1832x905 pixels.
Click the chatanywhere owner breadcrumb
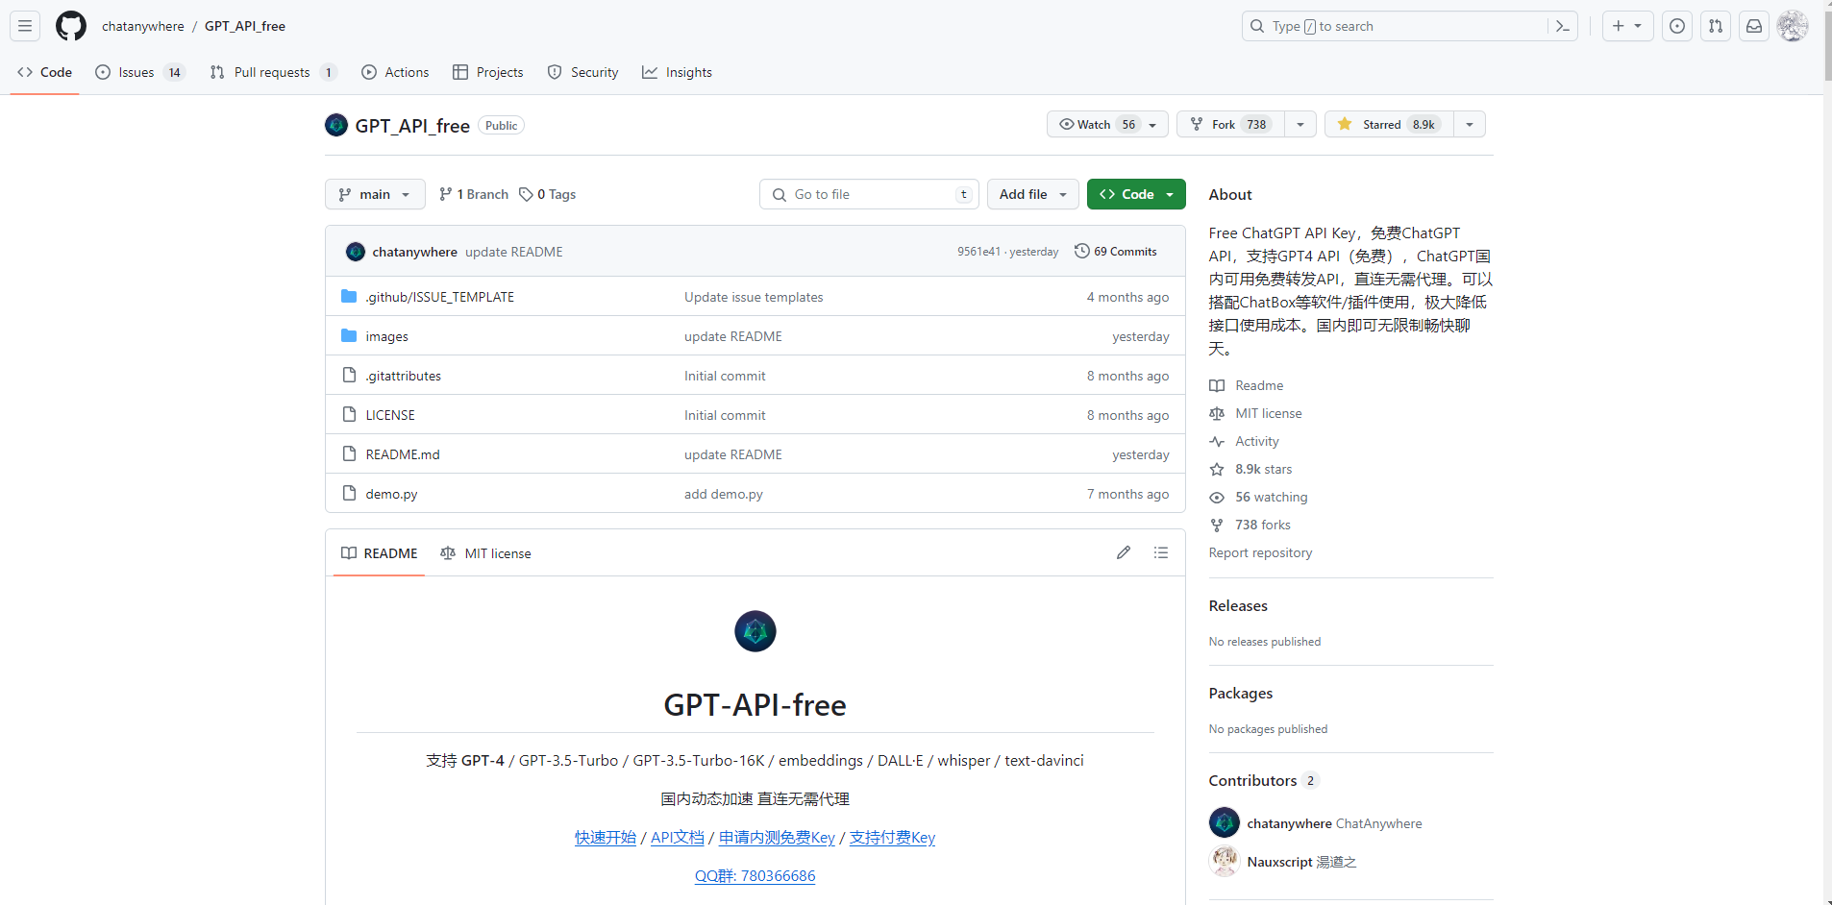143,26
